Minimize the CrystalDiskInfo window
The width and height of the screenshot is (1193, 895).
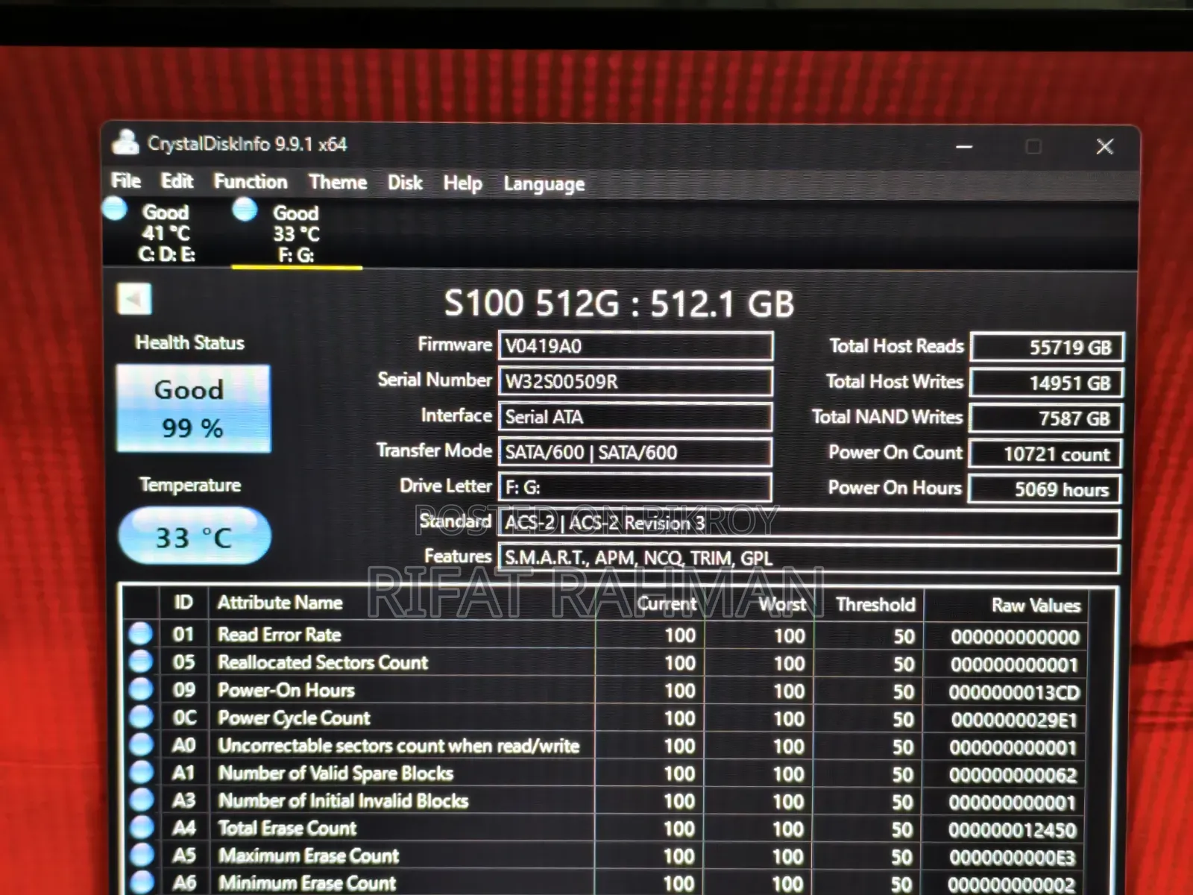coord(964,146)
